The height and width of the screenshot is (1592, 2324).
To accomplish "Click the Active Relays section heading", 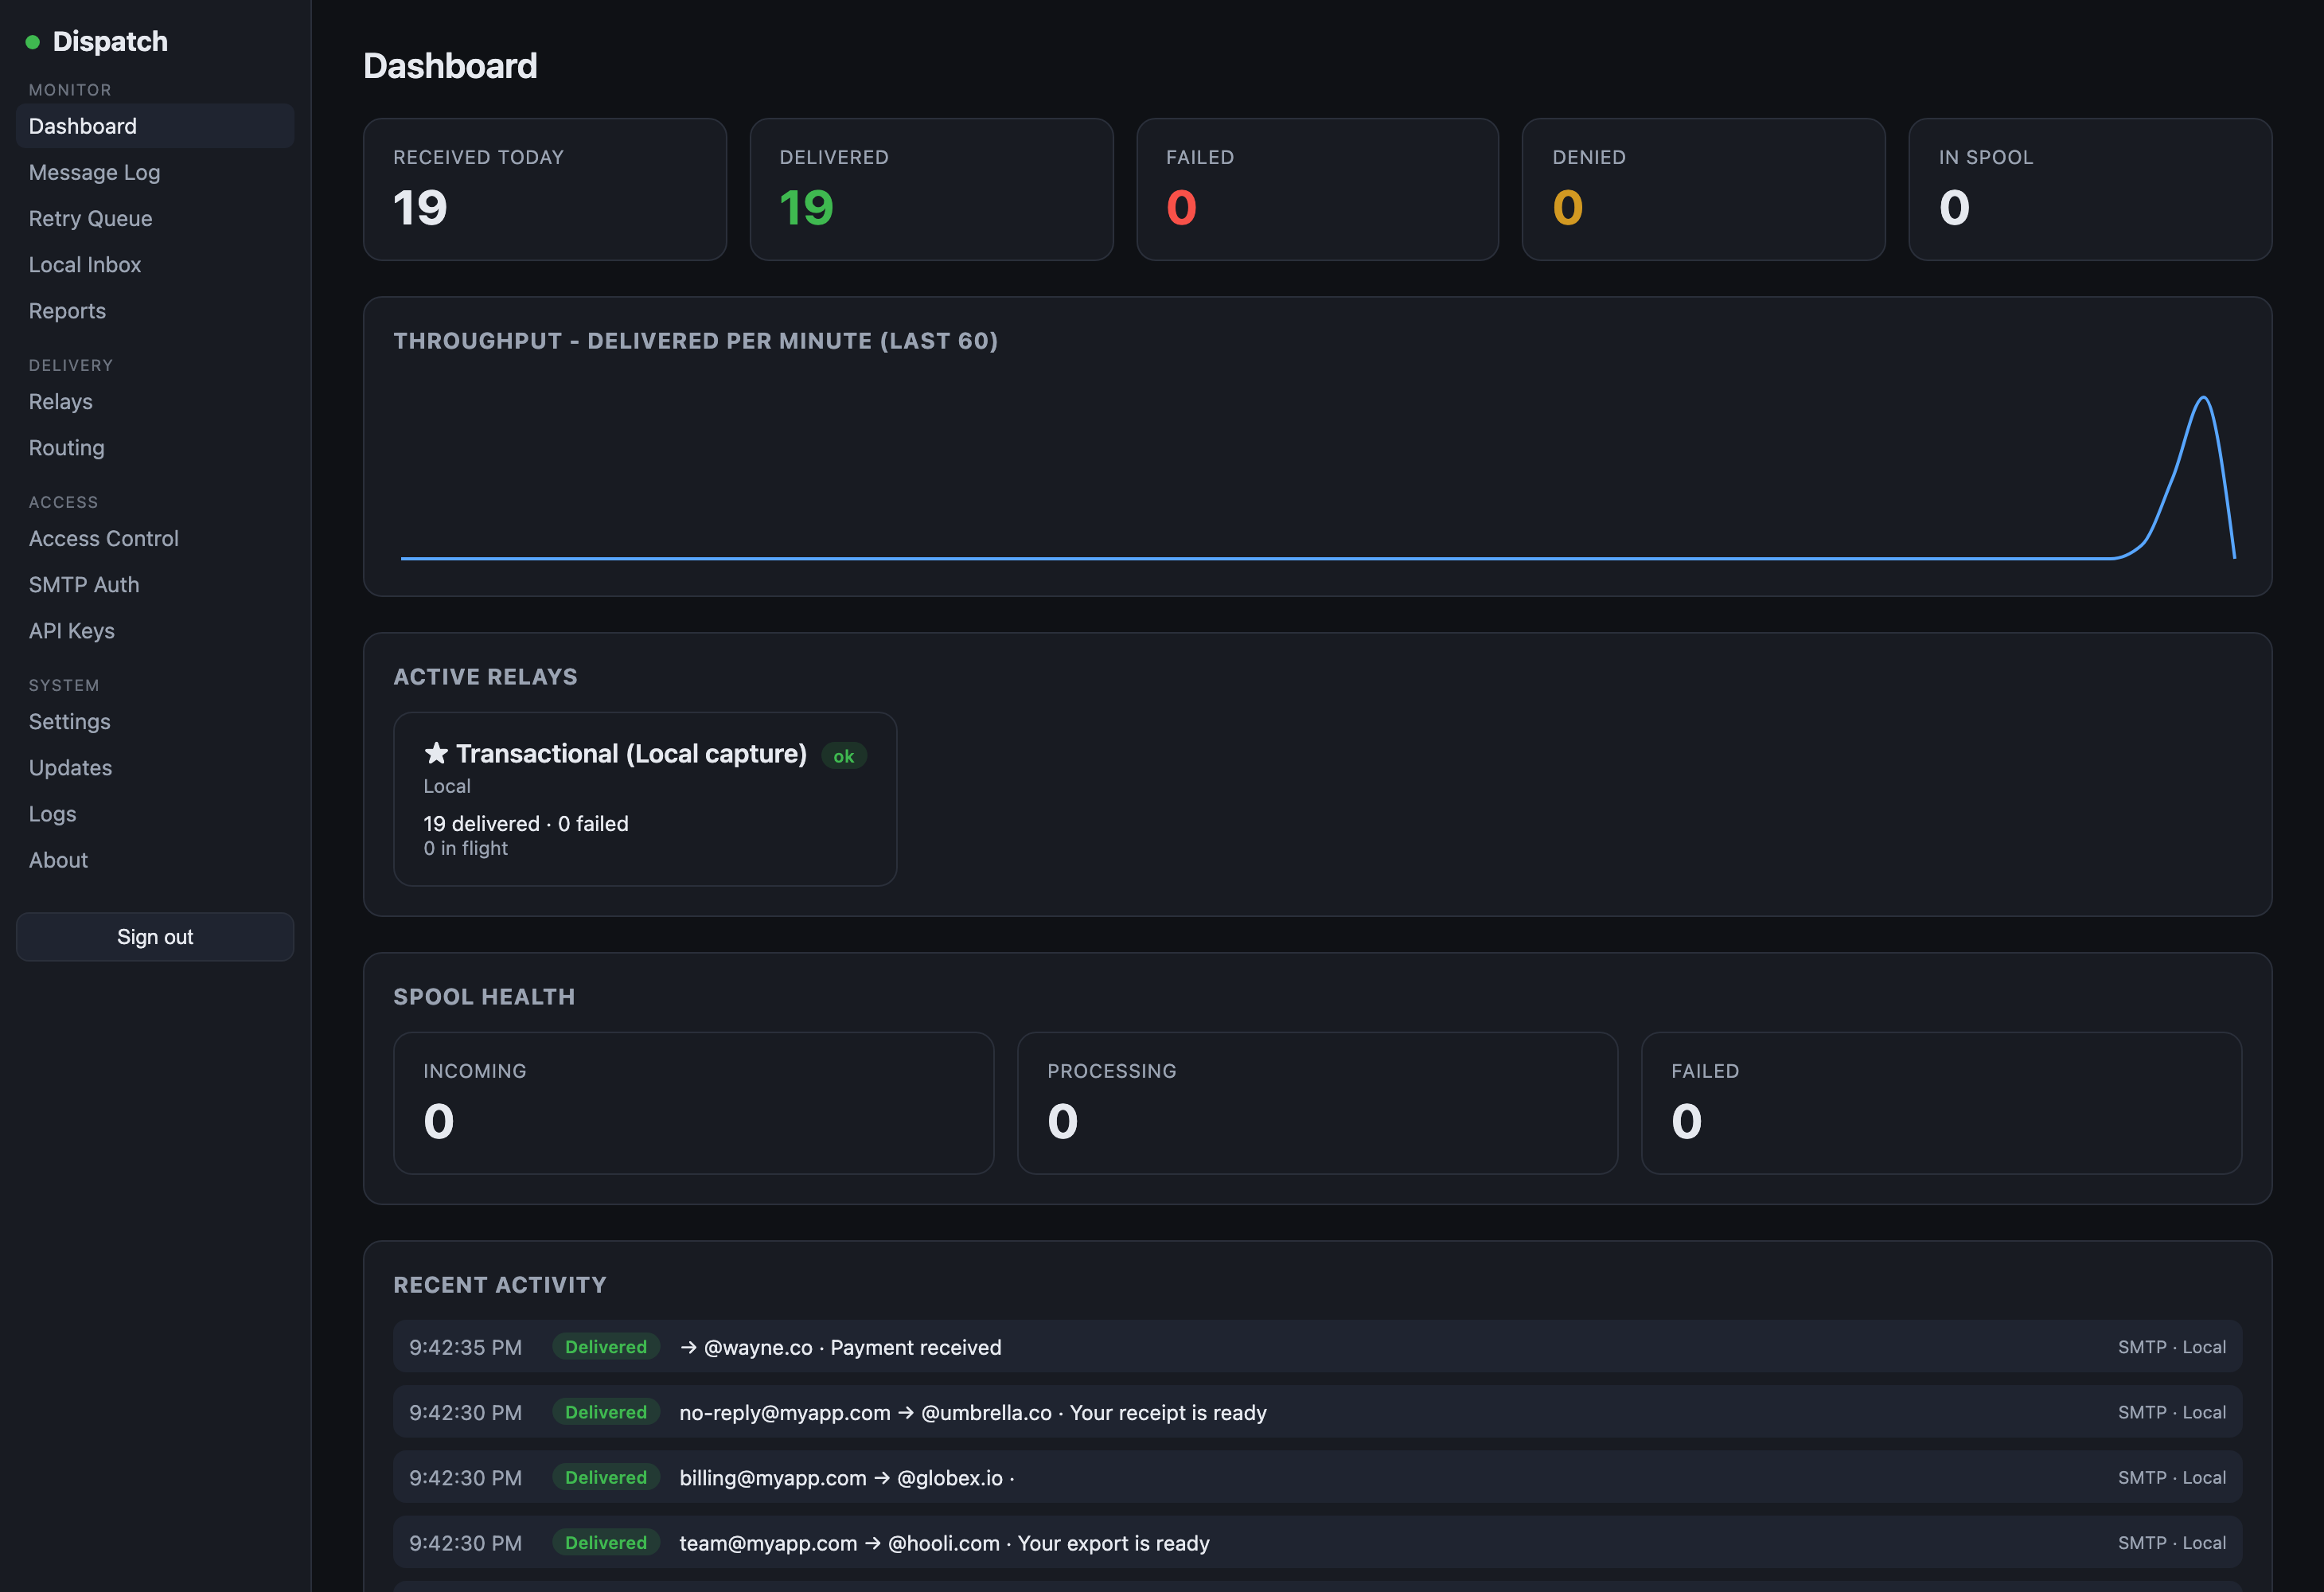I will pos(485,677).
